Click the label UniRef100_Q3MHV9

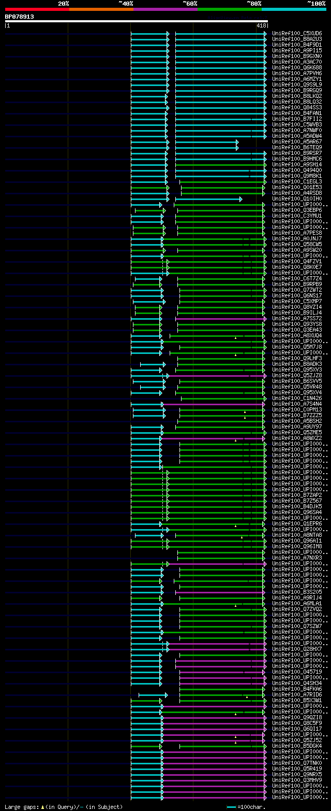tap(297, 780)
